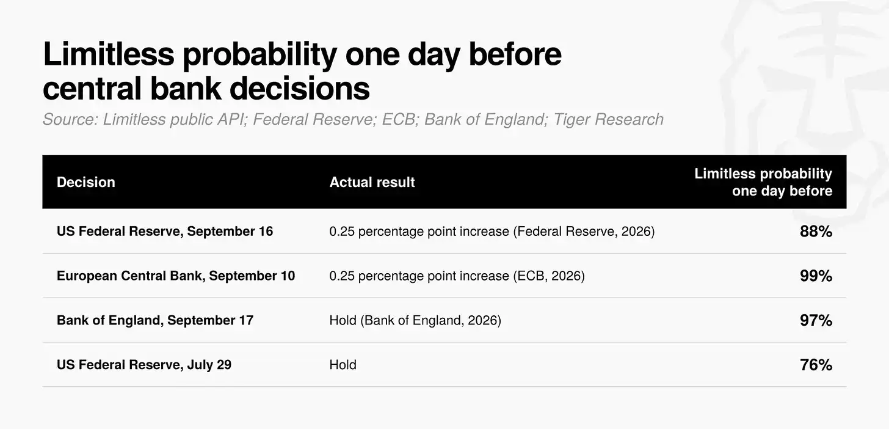
Task: Click the Hold result for the July 29 decision
Action: pyautogui.click(x=343, y=365)
